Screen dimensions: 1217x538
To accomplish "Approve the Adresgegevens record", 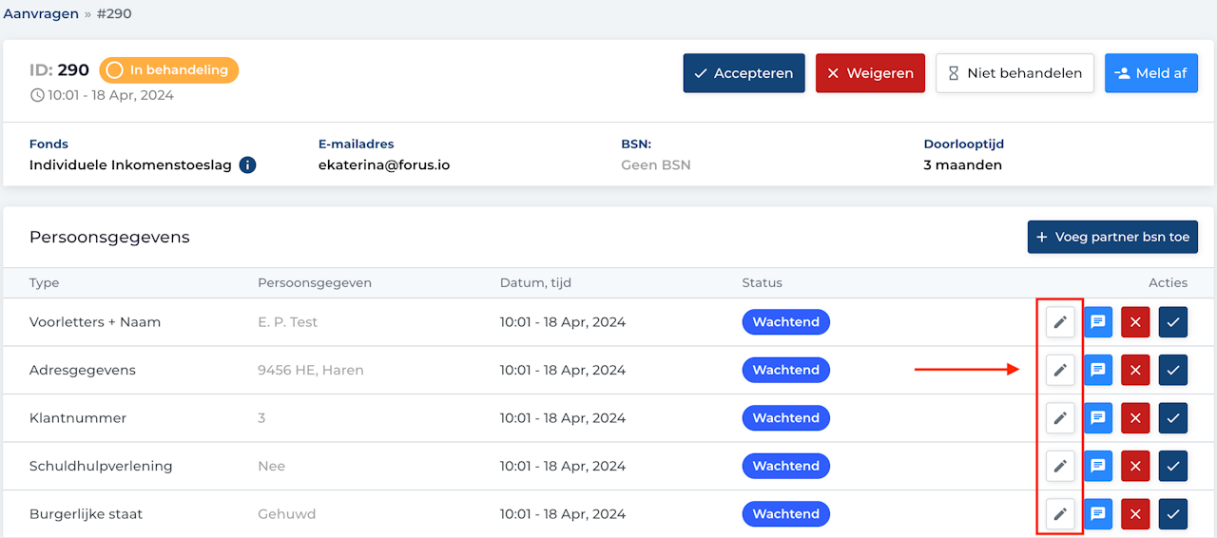I will [1173, 370].
